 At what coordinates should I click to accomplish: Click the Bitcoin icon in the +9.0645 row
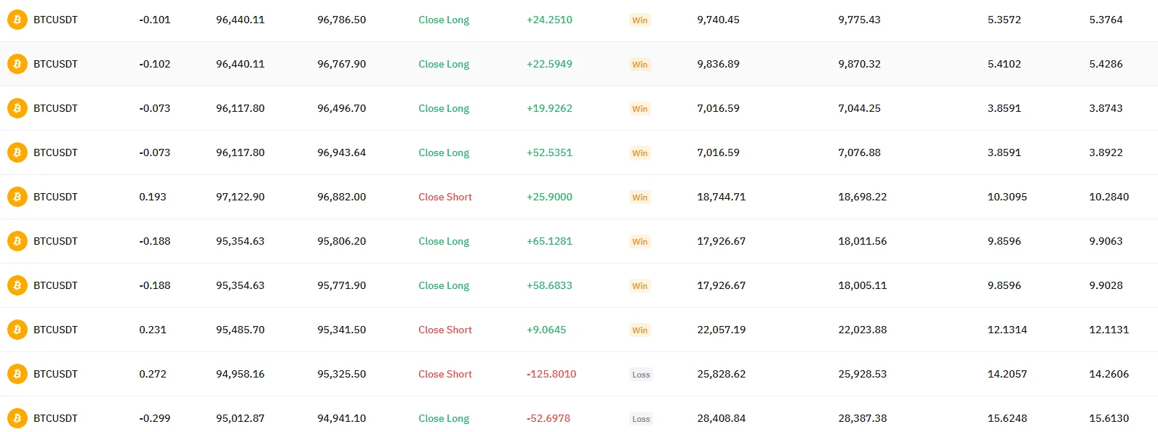click(x=17, y=330)
